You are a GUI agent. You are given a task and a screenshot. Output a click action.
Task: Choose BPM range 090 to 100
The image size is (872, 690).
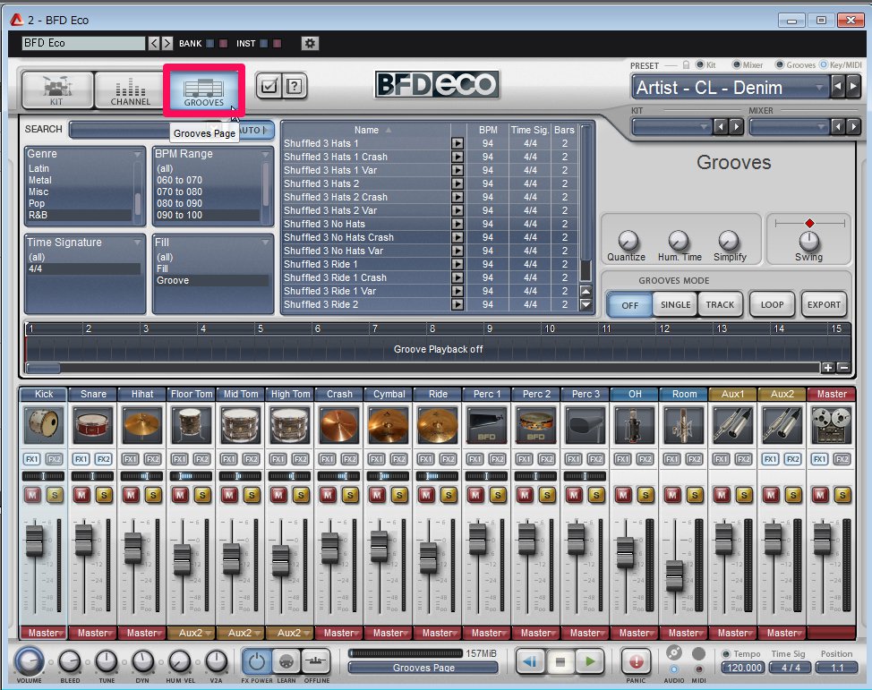tap(208, 215)
